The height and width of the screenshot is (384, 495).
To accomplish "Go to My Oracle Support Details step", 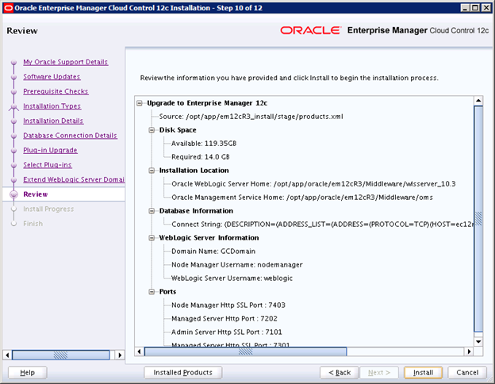I will point(65,62).
